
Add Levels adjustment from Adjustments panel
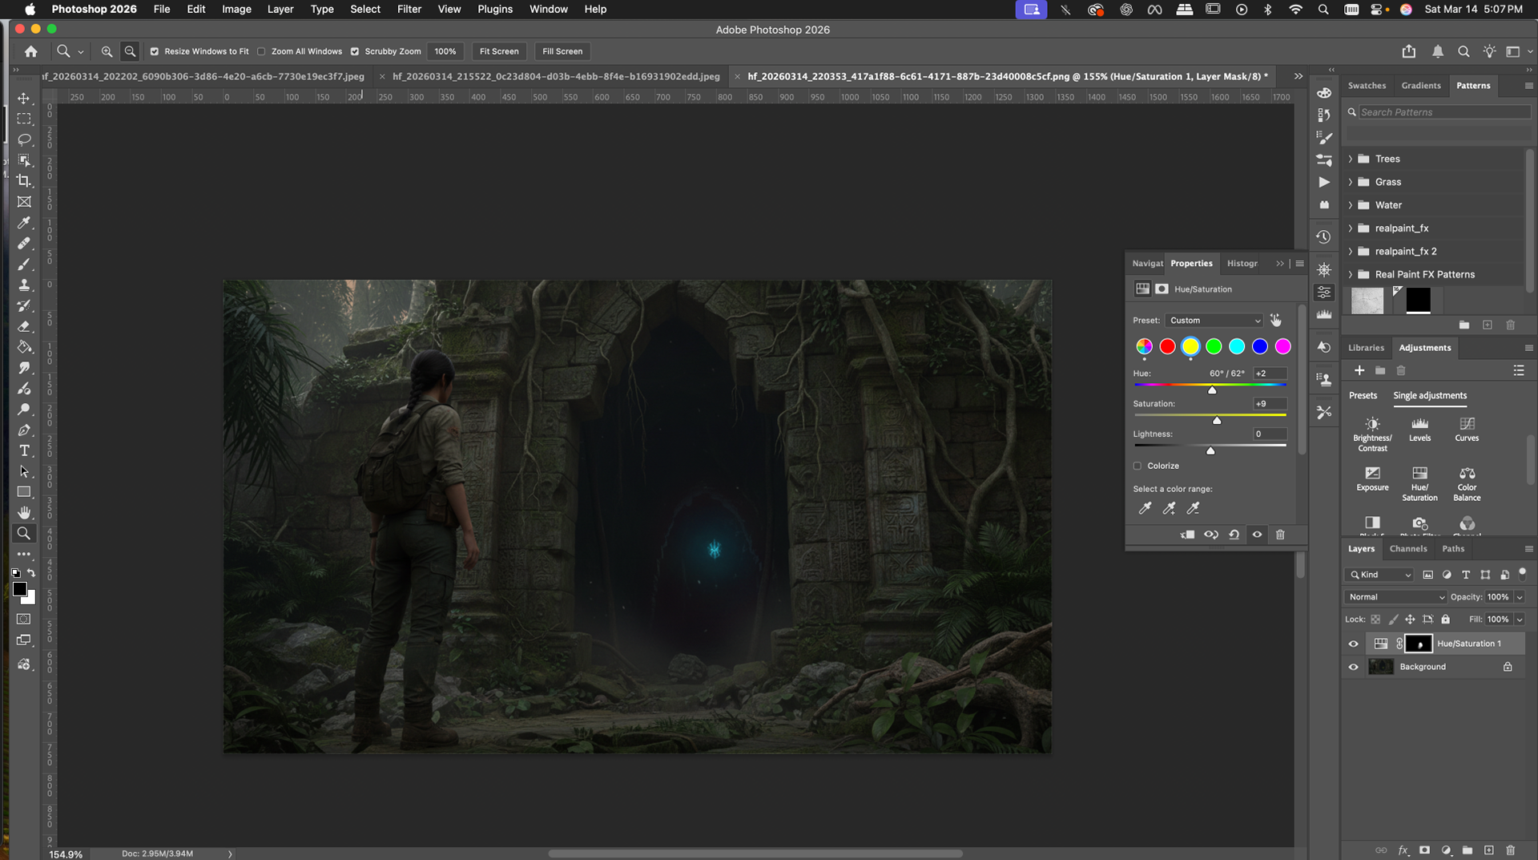coord(1419,429)
